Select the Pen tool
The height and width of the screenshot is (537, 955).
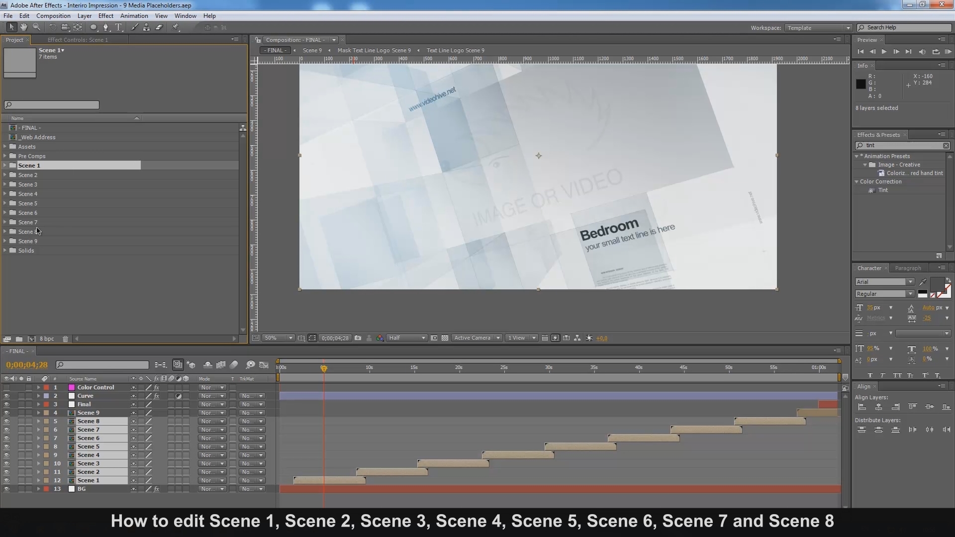pos(105,27)
